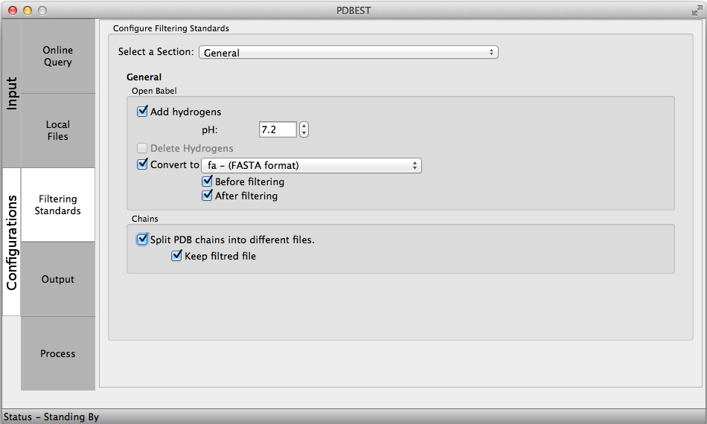Expand the FASTA format conversion dropdown
This screenshot has height=424, width=707.
click(311, 166)
